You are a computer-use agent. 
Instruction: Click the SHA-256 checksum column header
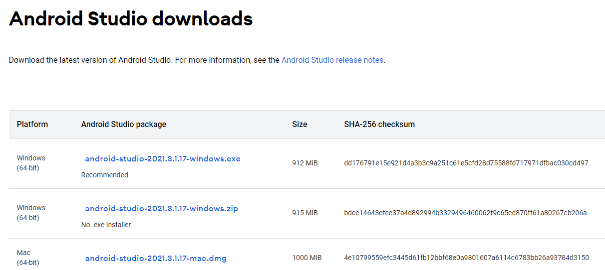tap(379, 125)
